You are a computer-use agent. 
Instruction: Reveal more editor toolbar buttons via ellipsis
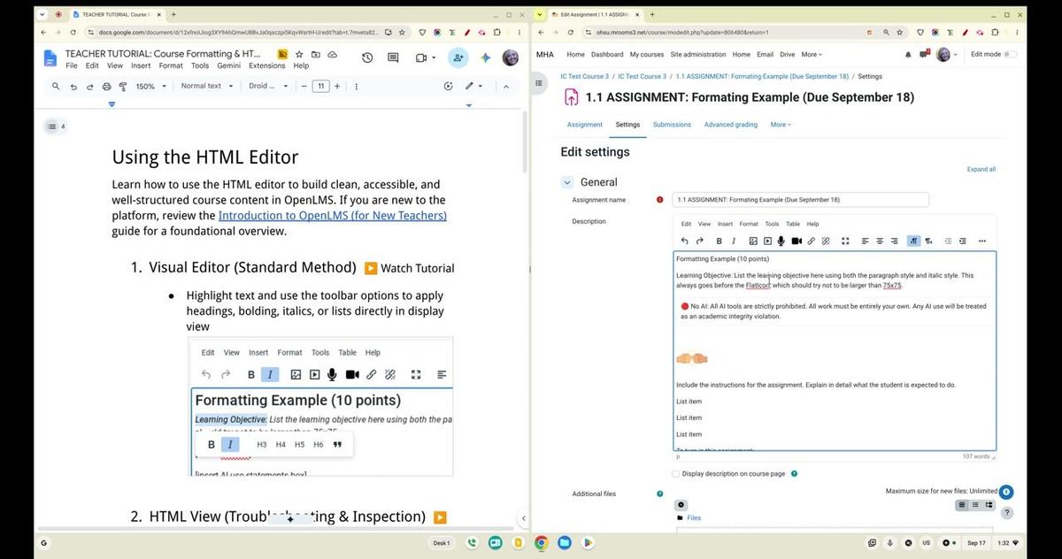pos(982,241)
